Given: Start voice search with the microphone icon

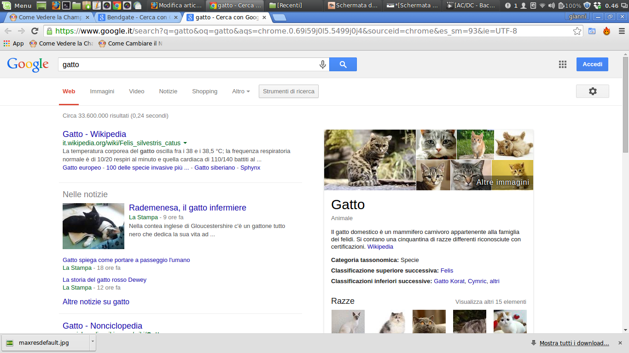Looking at the screenshot, I should (323, 64).
